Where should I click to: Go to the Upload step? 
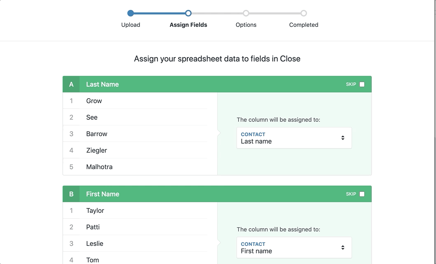(x=130, y=25)
